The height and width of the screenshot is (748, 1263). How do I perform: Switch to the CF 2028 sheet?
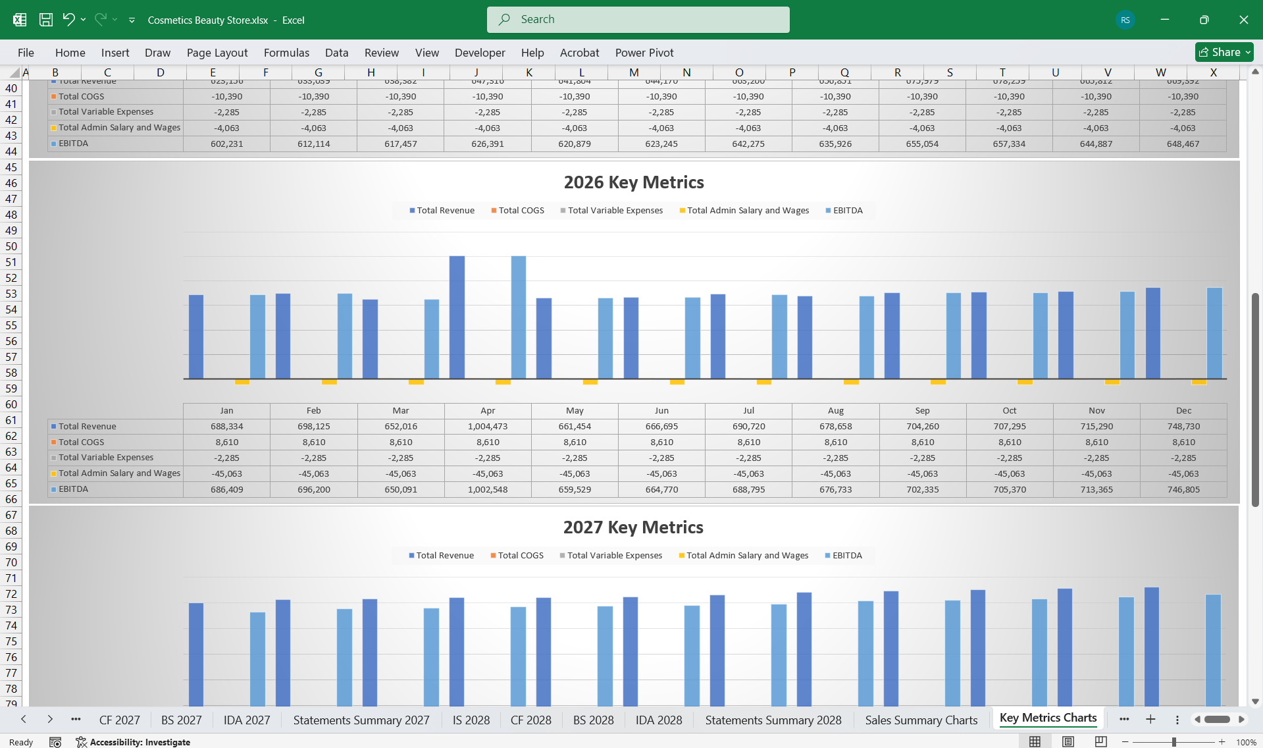(531, 720)
